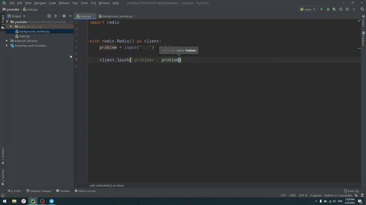Click Python 3.7 (youtube) interpreter selector

(x=338, y=195)
